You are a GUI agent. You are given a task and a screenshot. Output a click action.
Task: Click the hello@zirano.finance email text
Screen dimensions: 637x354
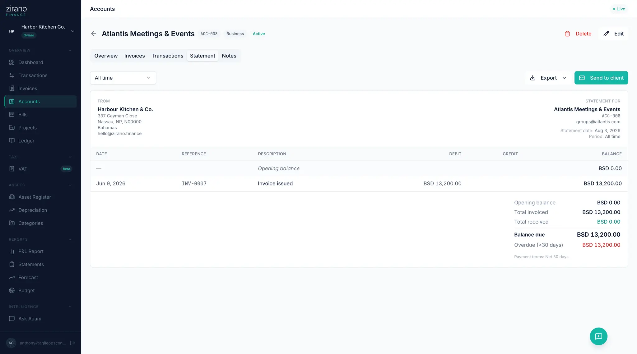click(x=120, y=134)
